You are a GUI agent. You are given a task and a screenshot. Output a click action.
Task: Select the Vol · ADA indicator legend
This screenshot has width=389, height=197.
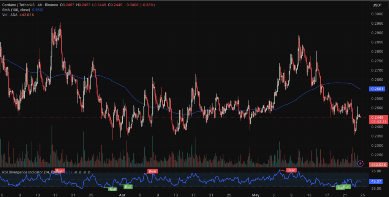pos(9,15)
